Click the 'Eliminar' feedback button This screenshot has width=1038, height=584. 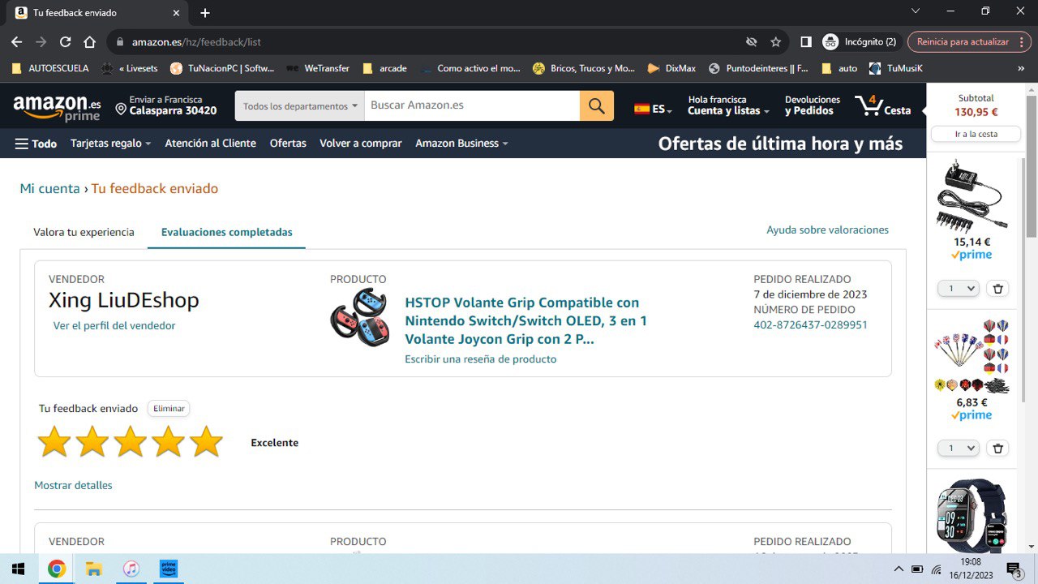(x=169, y=409)
